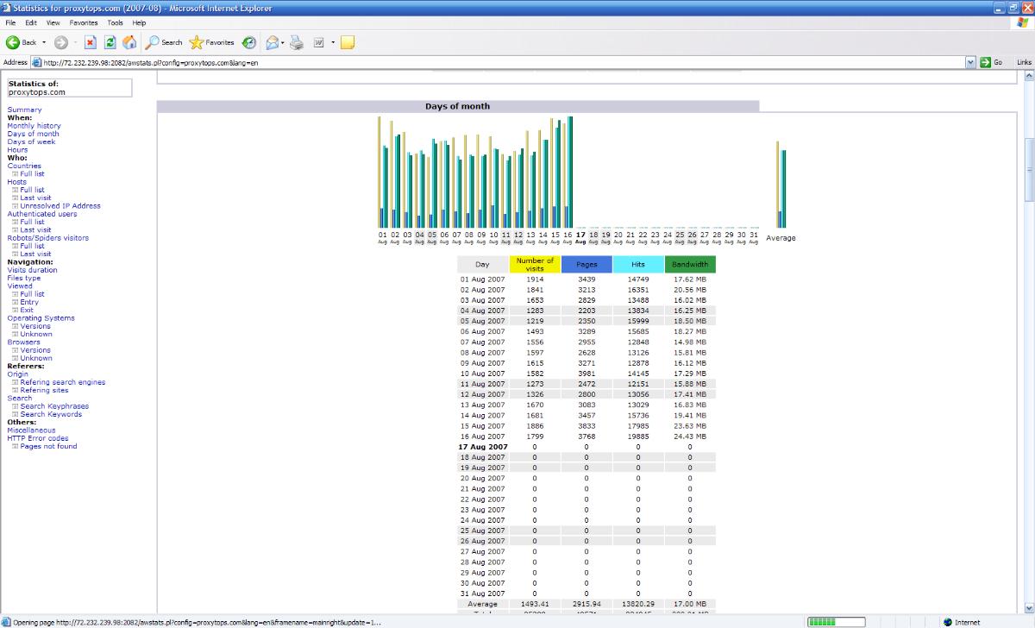Click the History icon in toolbar

[x=249, y=42]
